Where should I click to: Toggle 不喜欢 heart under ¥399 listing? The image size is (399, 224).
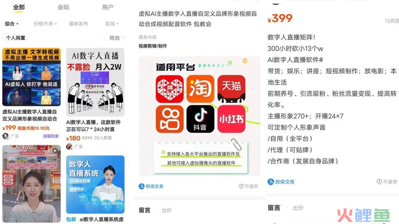coord(379,182)
